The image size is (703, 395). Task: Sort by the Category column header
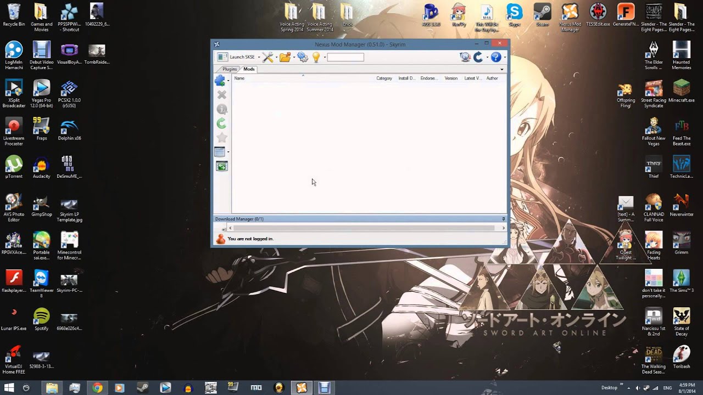pos(385,78)
